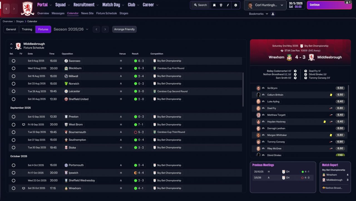Select the Bournemouth fixture radio button
The width and height of the screenshot is (356, 201).
coord(14,132)
